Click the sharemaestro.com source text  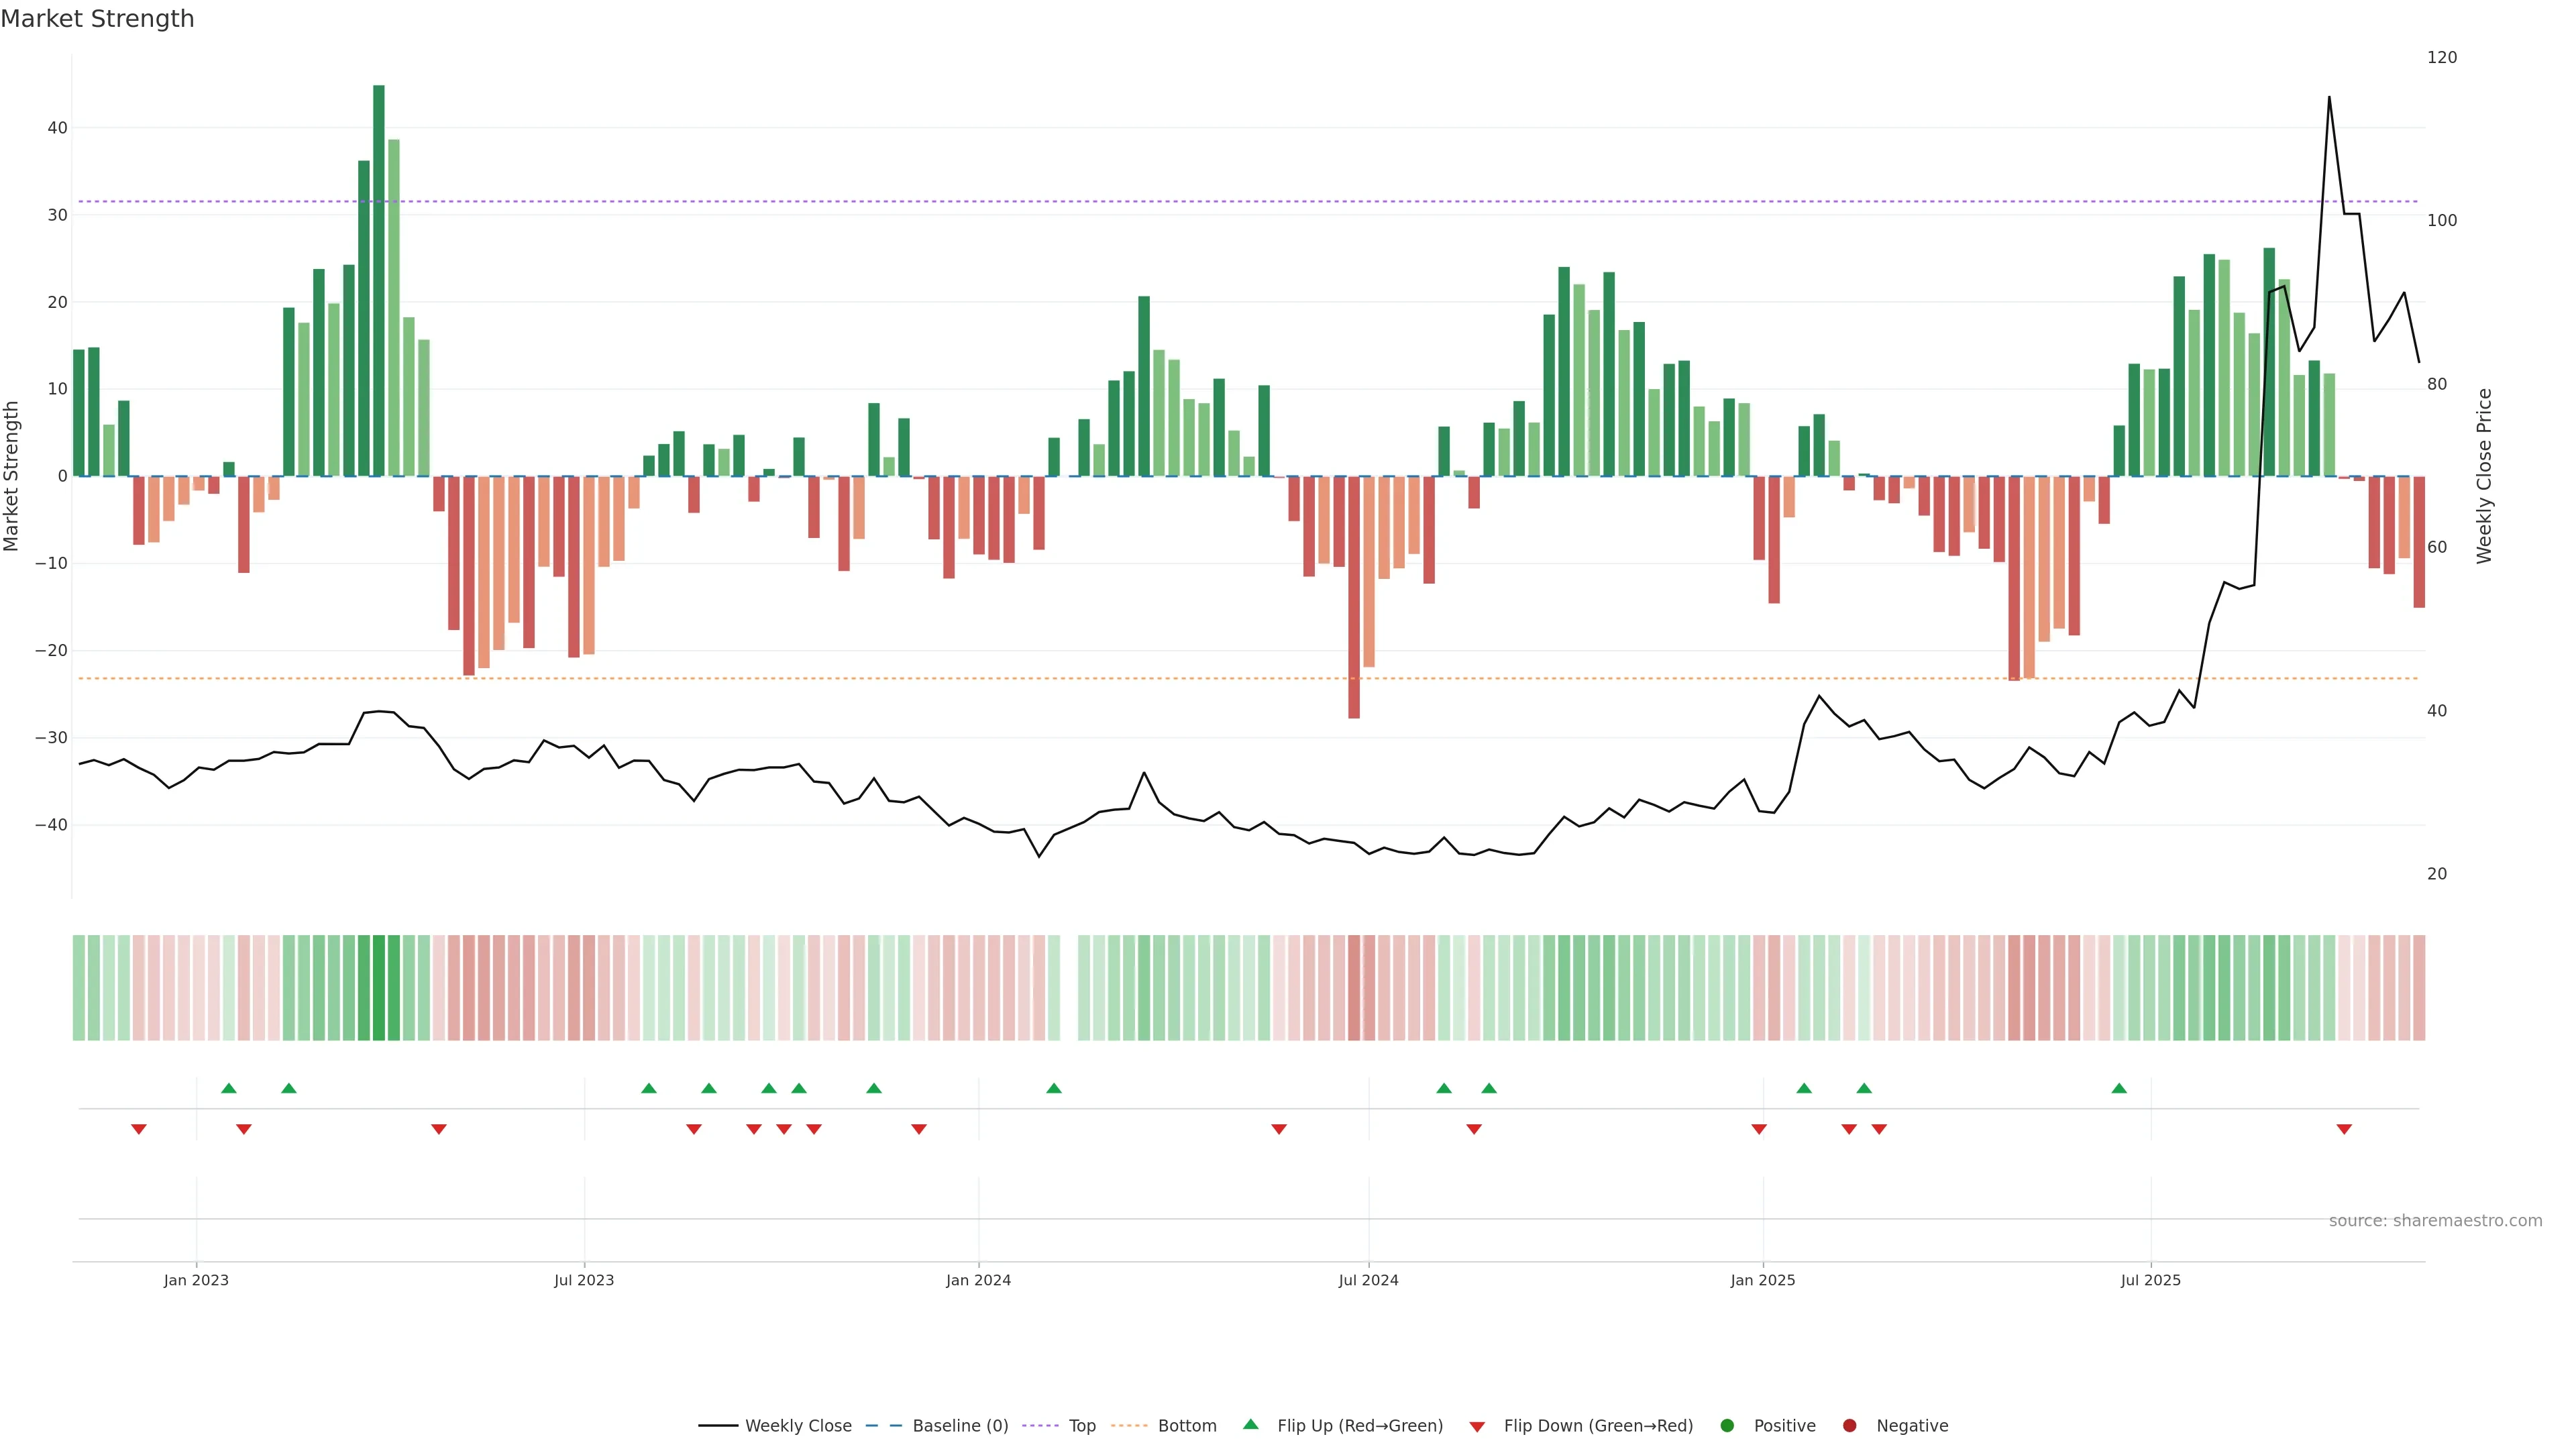[2435, 1221]
